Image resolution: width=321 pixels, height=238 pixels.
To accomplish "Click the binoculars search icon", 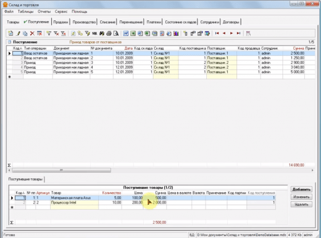I will click(102, 33).
